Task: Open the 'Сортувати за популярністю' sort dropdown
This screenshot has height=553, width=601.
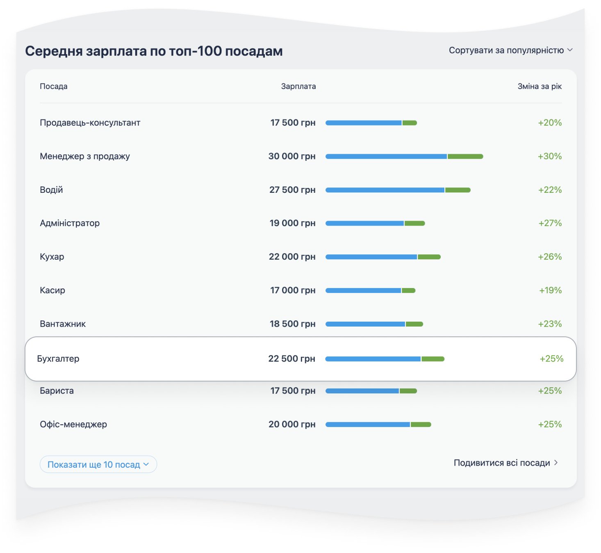Action: [x=506, y=50]
